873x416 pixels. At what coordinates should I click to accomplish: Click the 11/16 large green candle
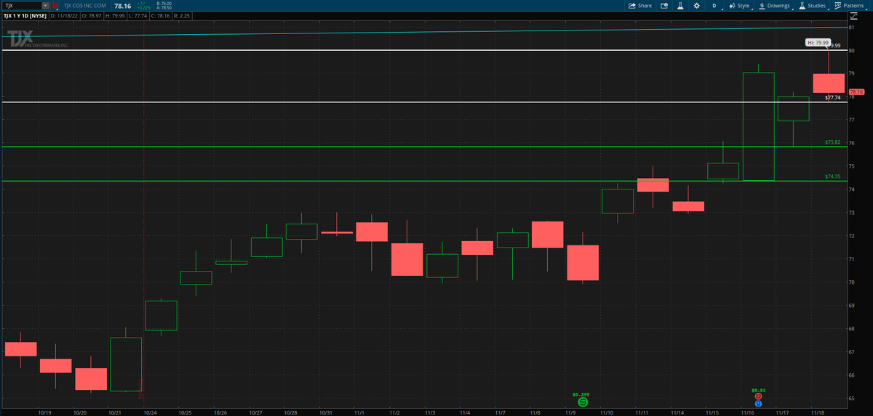click(x=758, y=126)
